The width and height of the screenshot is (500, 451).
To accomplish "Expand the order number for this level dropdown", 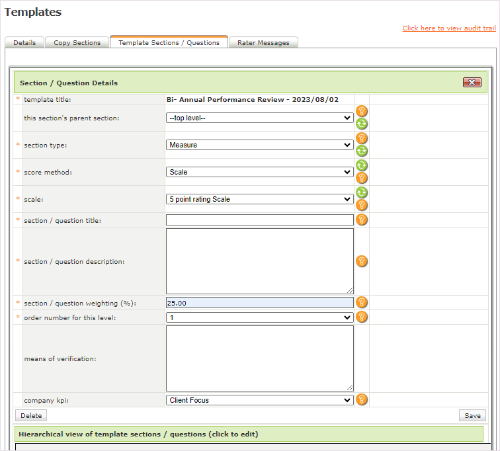I will (x=259, y=317).
